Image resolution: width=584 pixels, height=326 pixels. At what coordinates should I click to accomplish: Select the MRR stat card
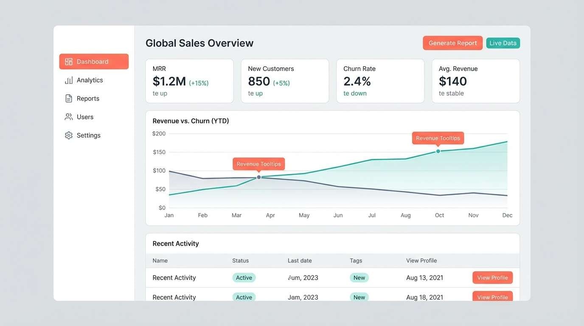(189, 81)
